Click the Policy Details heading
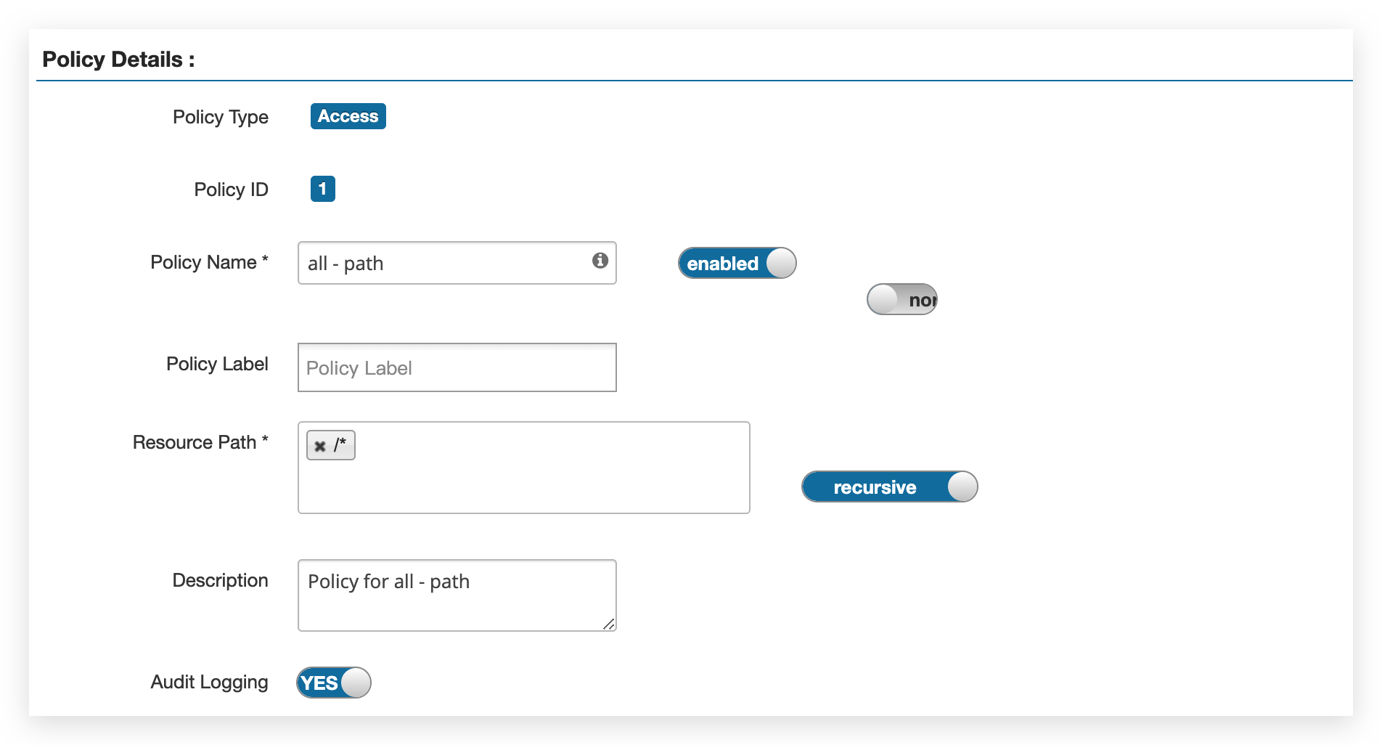Viewport: 1382px width, 745px height. click(x=118, y=60)
